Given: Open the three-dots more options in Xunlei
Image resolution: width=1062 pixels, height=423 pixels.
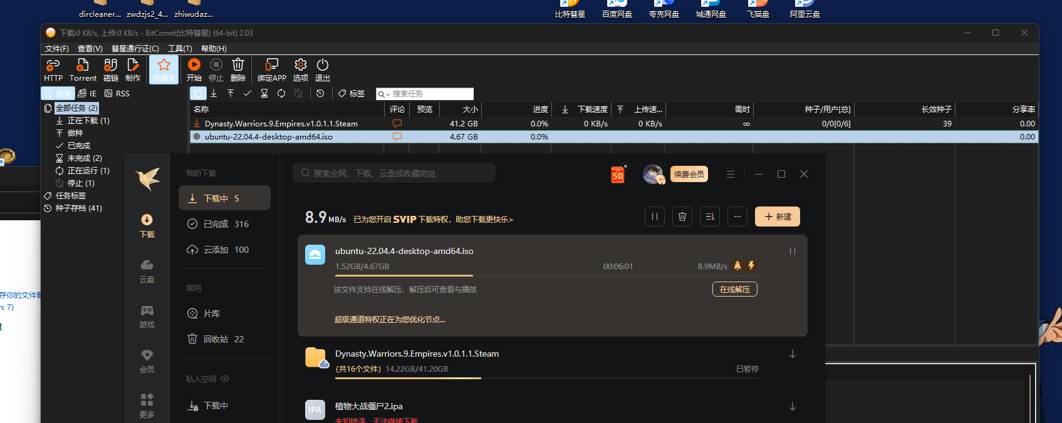Looking at the screenshot, I should tap(737, 217).
